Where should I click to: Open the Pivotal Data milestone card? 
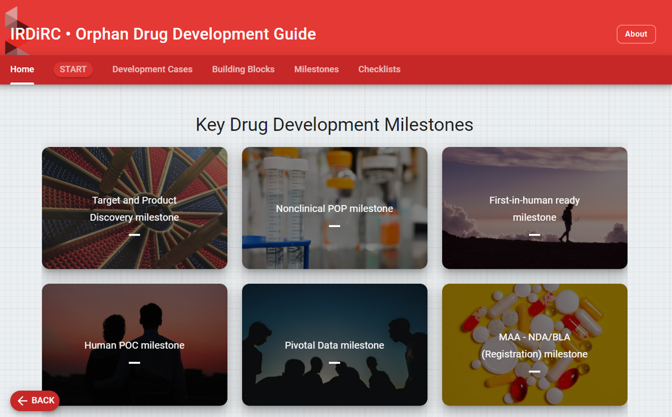tap(335, 345)
